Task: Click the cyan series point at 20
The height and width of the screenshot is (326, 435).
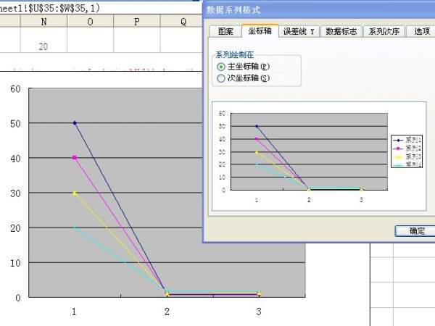Action: pyautogui.click(x=75, y=227)
